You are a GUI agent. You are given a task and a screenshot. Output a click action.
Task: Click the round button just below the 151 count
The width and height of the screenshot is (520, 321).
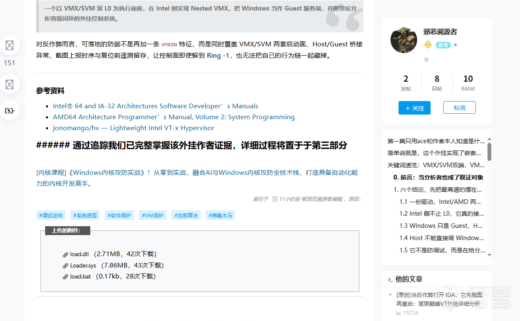(x=9, y=84)
